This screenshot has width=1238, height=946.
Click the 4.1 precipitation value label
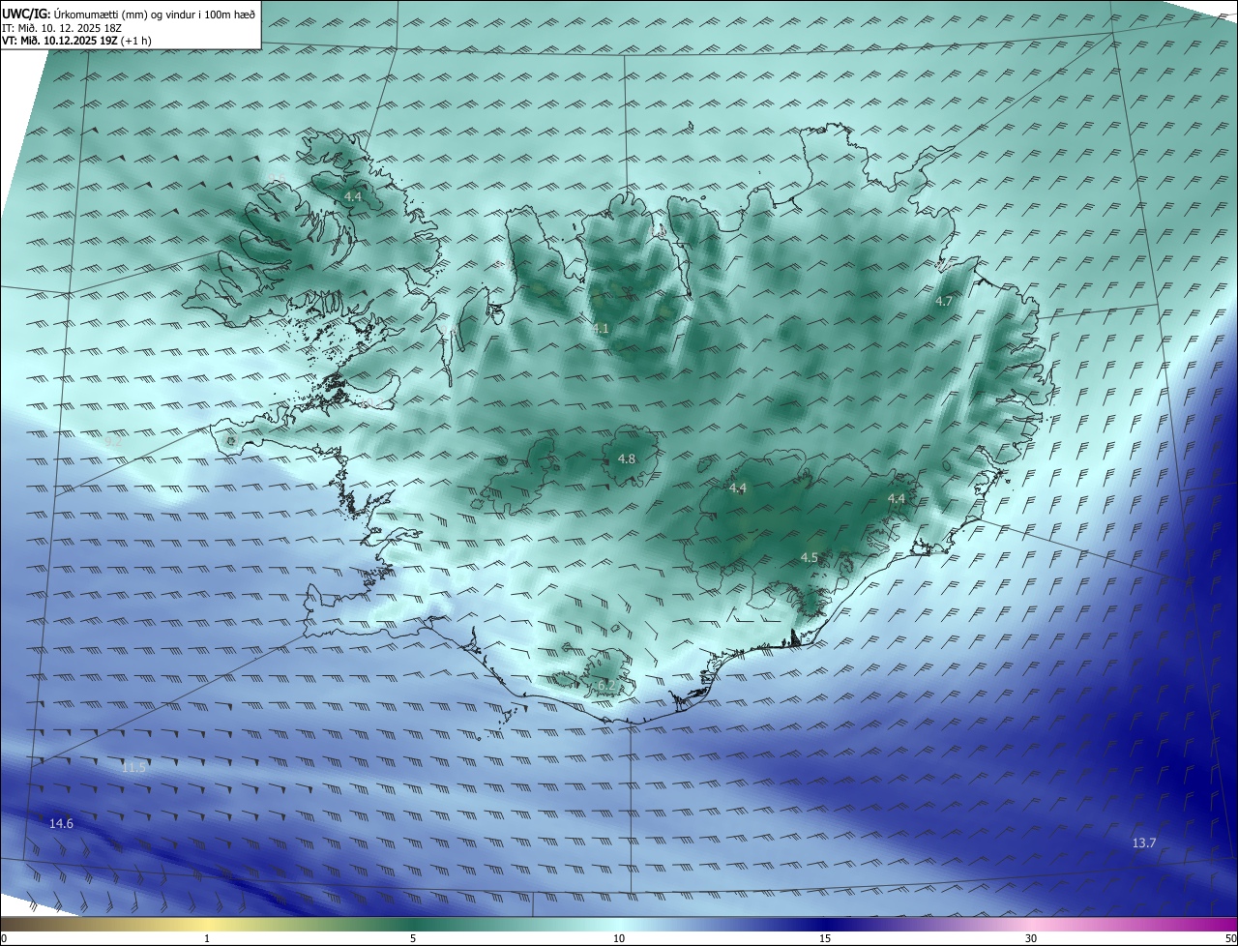click(x=601, y=329)
